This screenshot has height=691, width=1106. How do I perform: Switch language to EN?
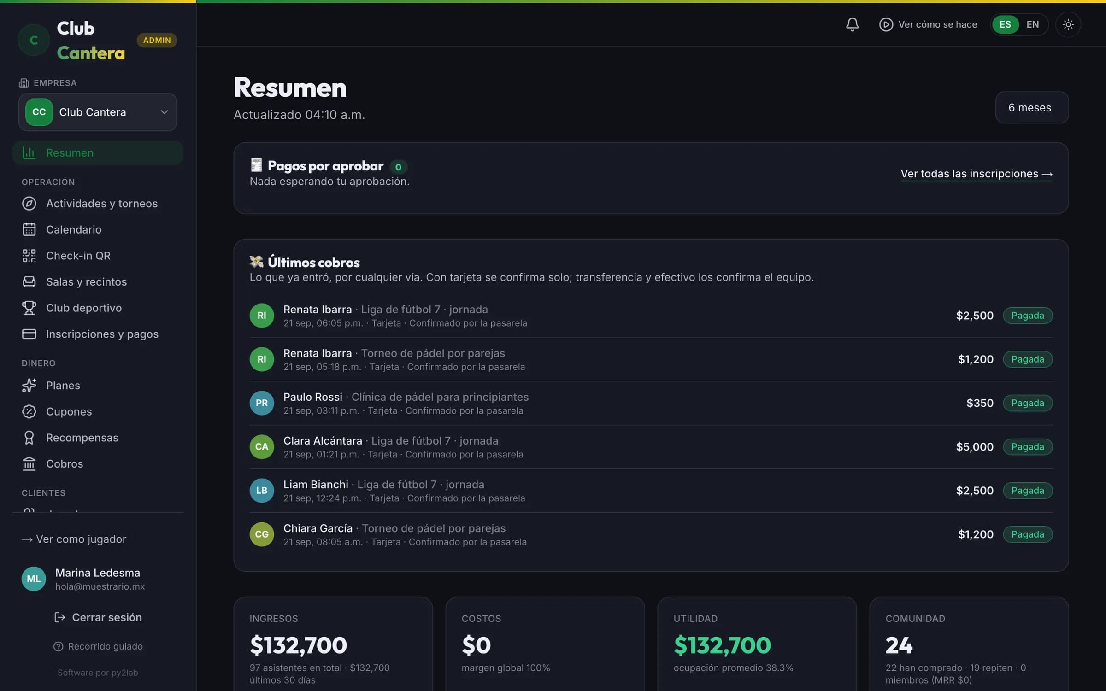coord(1033,24)
